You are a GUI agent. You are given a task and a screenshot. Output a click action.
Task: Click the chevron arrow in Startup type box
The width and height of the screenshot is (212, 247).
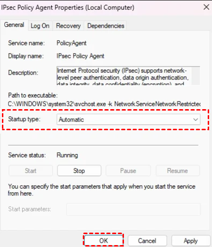click(195, 119)
